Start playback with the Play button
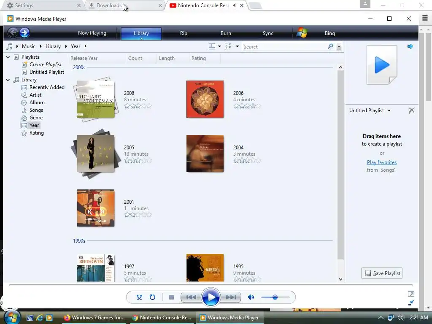432x324 pixels. (211, 297)
